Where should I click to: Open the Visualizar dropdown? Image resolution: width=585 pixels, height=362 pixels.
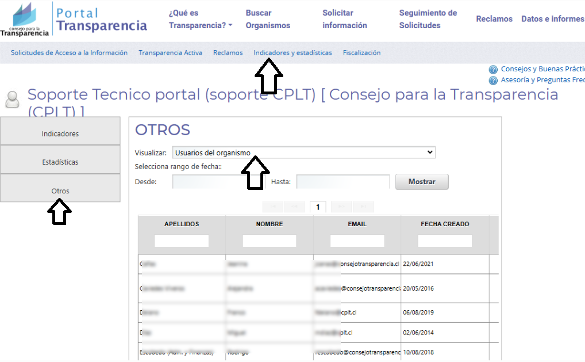(303, 153)
